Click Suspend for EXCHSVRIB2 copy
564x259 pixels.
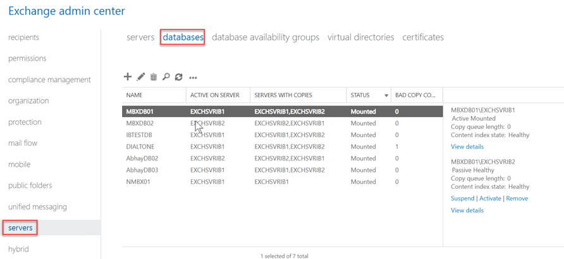[x=462, y=198]
